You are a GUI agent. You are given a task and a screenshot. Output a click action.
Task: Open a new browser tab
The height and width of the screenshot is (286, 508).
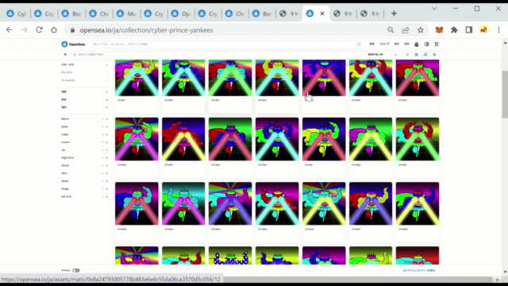click(394, 14)
